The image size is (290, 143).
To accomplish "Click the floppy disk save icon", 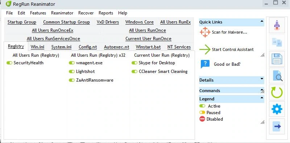I will point(277,59).
